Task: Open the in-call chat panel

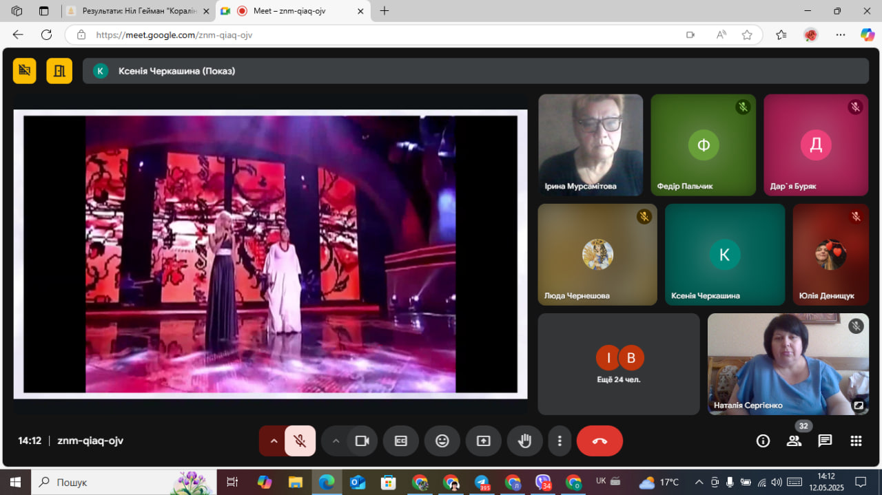Action: coord(825,441)
